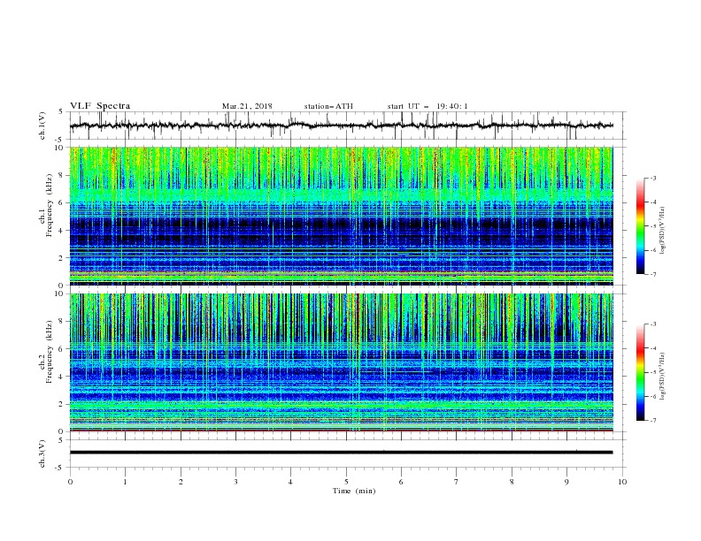Image resolution: width=701 pixels, height=541 pixels.
Task: Click time axis tick label '7'
Action: (457, 482)
